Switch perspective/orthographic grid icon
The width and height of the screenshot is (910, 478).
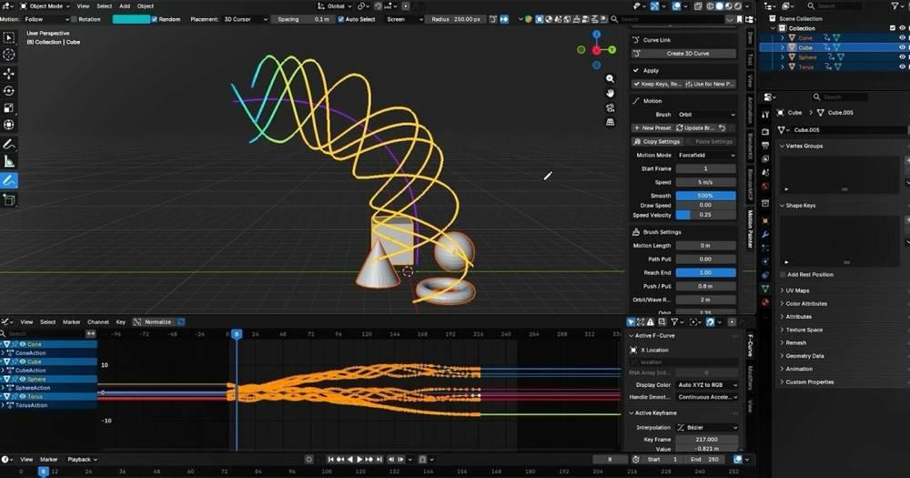point(610,122)
